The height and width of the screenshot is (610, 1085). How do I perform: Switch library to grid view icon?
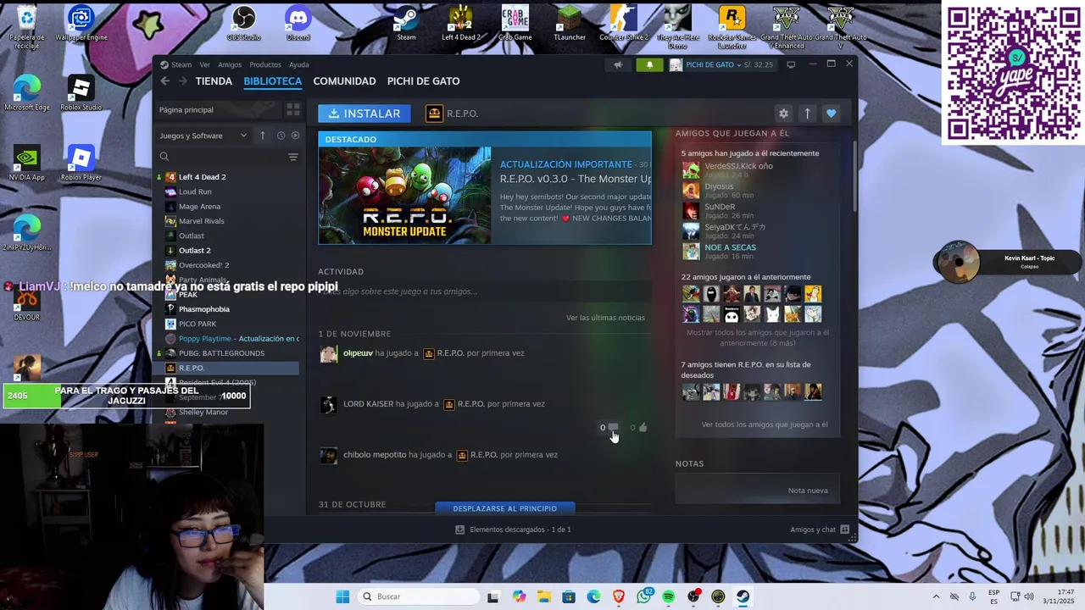293,110
